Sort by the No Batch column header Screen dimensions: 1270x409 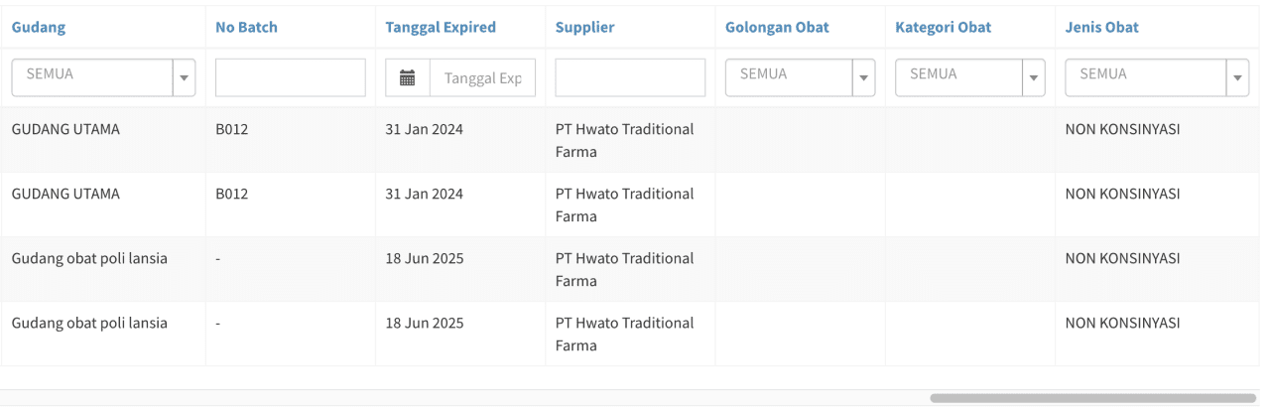[246, 27]
